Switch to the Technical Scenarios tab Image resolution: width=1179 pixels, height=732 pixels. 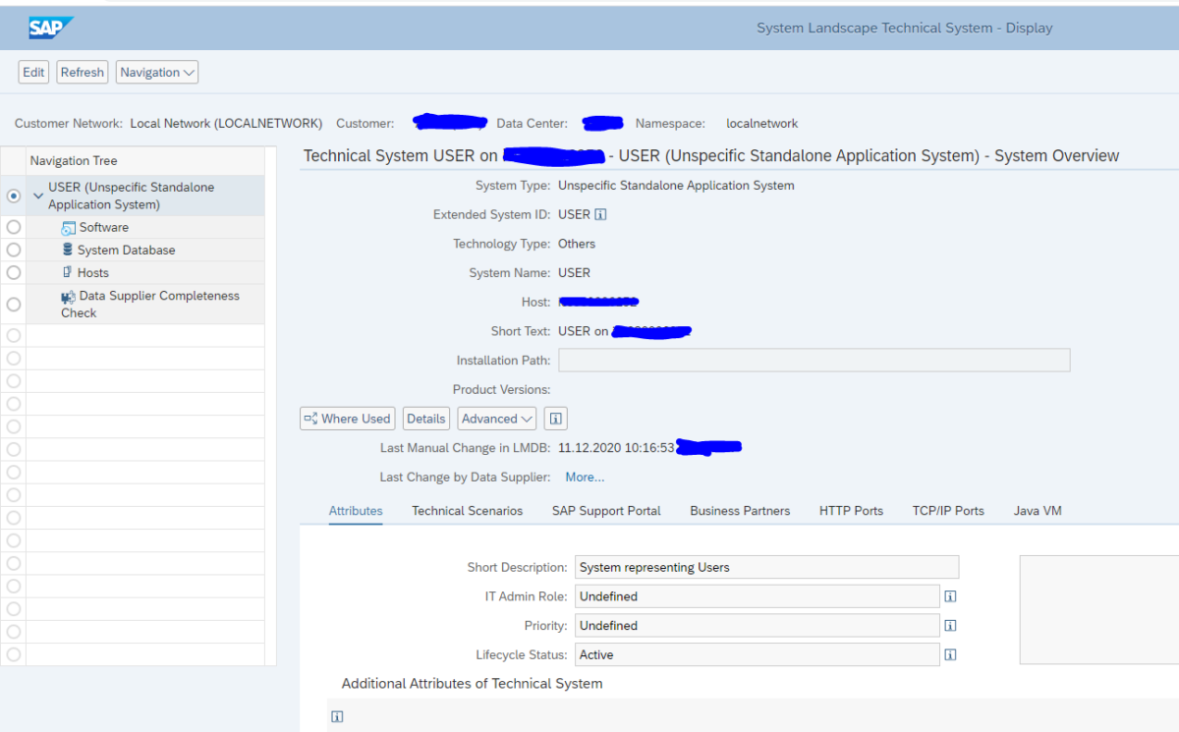pos(467,510)
